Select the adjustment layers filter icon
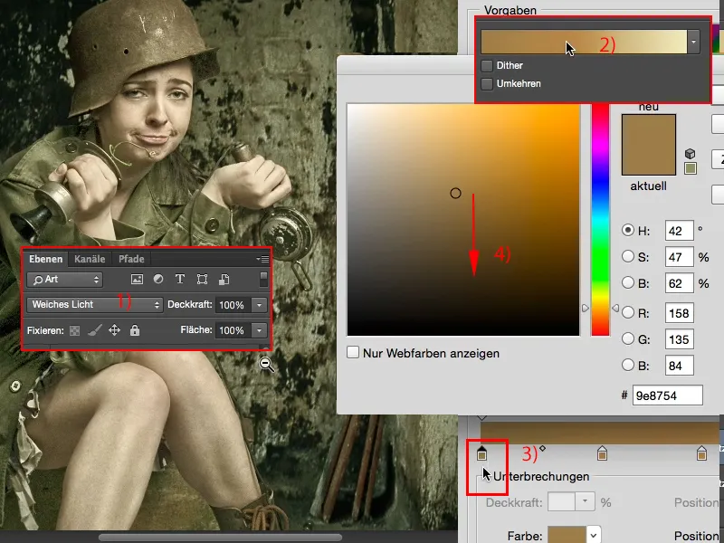The image size is (724, 543). pos(159,278)
